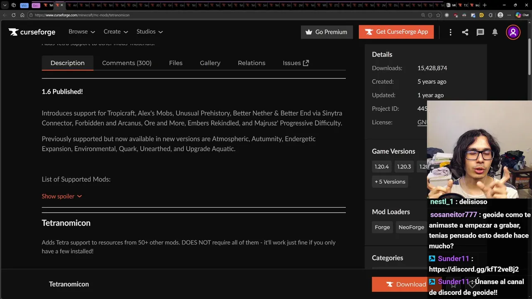Click the Go Premium button
The image size is (532, 299).
[x=327, y=32]
